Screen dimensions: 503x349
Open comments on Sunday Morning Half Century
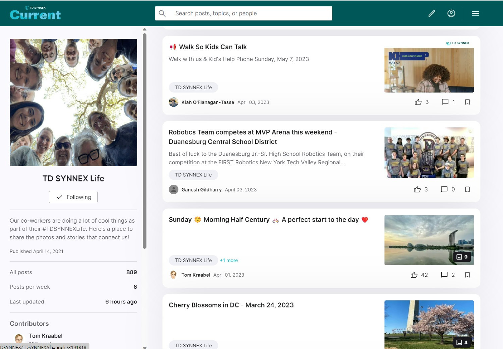(x=444, y=275)
